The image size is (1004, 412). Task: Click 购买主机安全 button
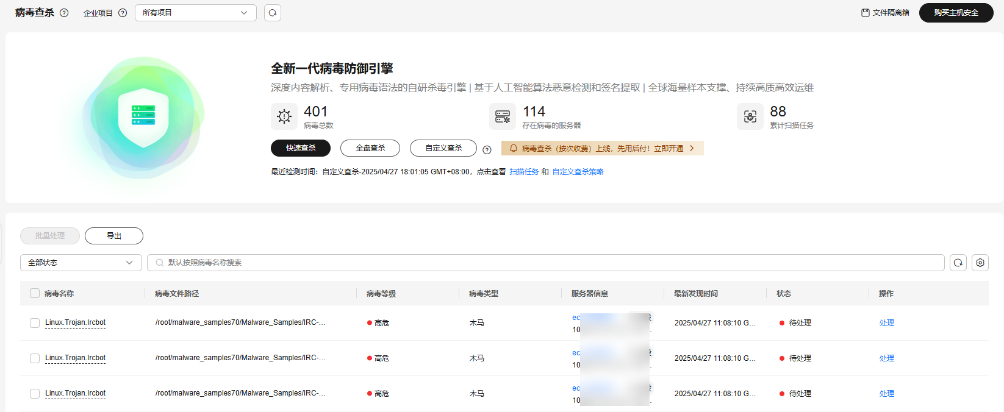(x=956, y=13)
